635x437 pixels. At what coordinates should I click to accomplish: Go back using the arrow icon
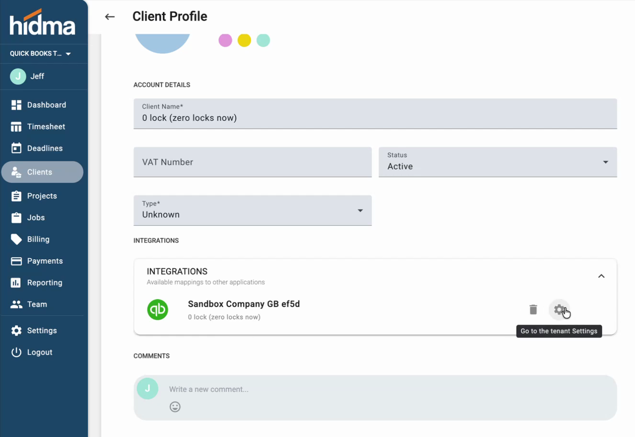pos(110,17)
